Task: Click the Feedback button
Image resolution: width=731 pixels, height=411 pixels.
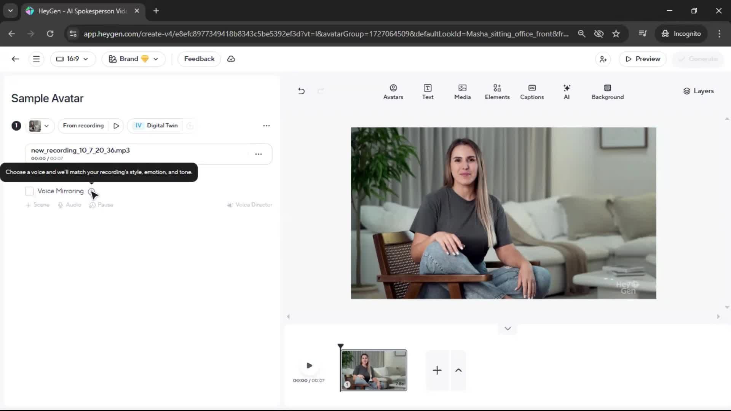Action: [199, 59]
